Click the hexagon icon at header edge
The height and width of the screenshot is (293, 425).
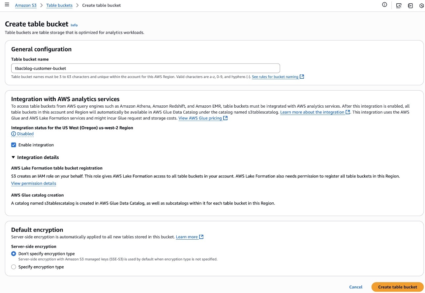pyautogui.click(x=421, y=6)
